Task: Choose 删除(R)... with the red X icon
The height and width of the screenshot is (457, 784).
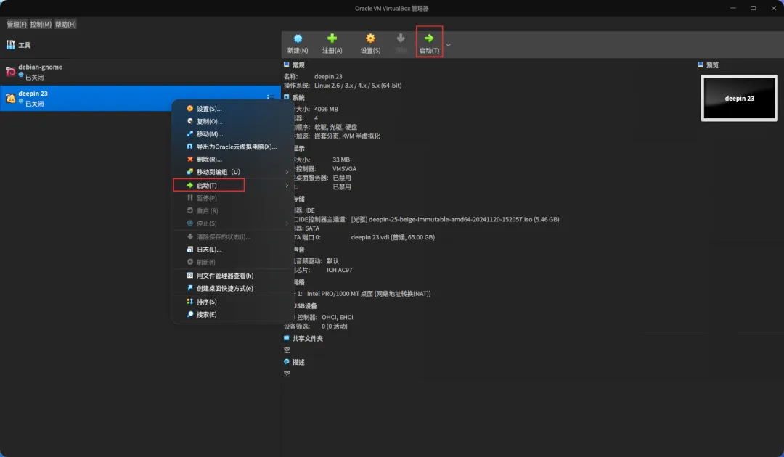Action: click(x=232, y=160)
